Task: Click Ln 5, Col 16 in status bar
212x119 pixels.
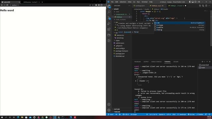Action: [153, 114]
